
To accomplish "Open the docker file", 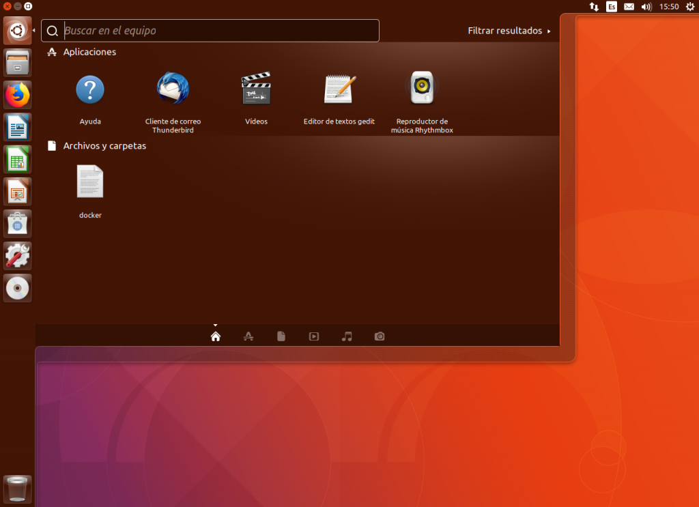I will [90, 182].
